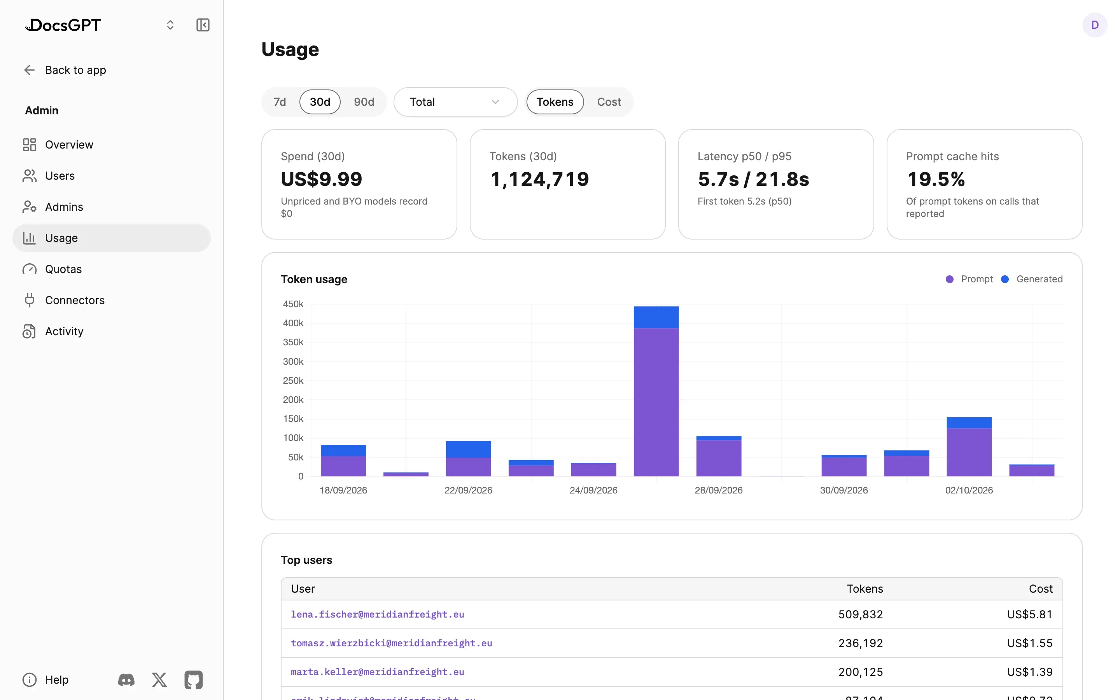The height and width of the screenshot is (700, 1120).
Task: Click the 200,125 tokens cell
Action: [x=860, y=672]
